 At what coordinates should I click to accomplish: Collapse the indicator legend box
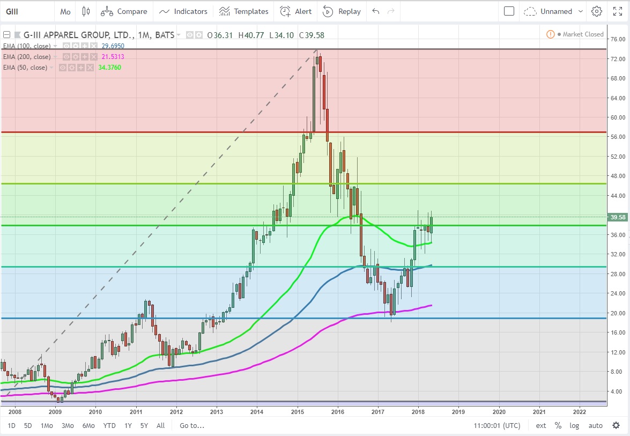coord(6,35)
